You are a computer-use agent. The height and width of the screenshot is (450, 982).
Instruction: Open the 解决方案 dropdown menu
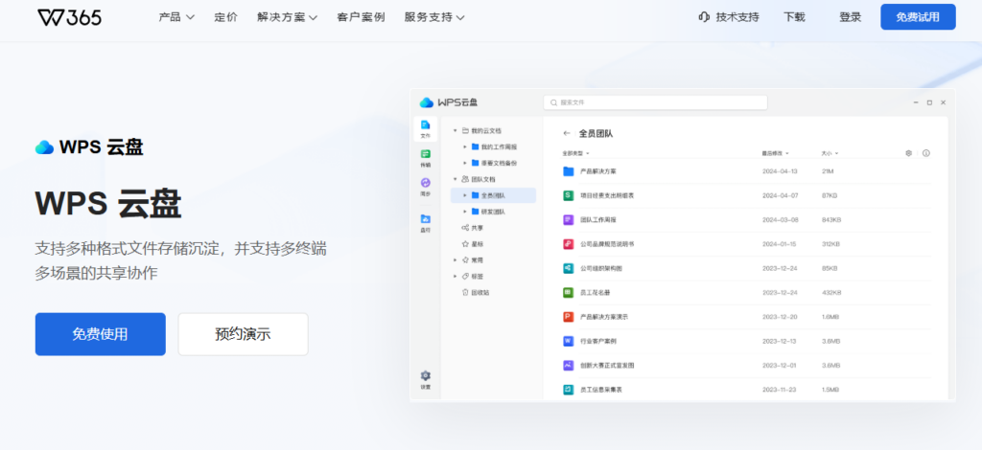pyautogui.click(x=287, y=17)
